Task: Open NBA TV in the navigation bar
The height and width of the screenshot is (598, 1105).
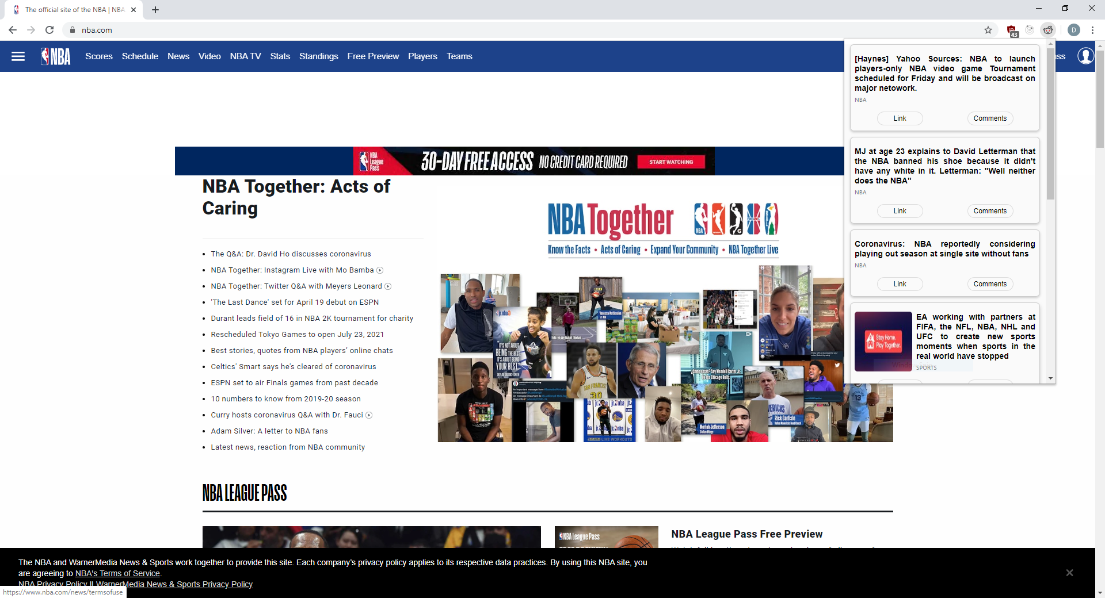Action: pos(245,56)
